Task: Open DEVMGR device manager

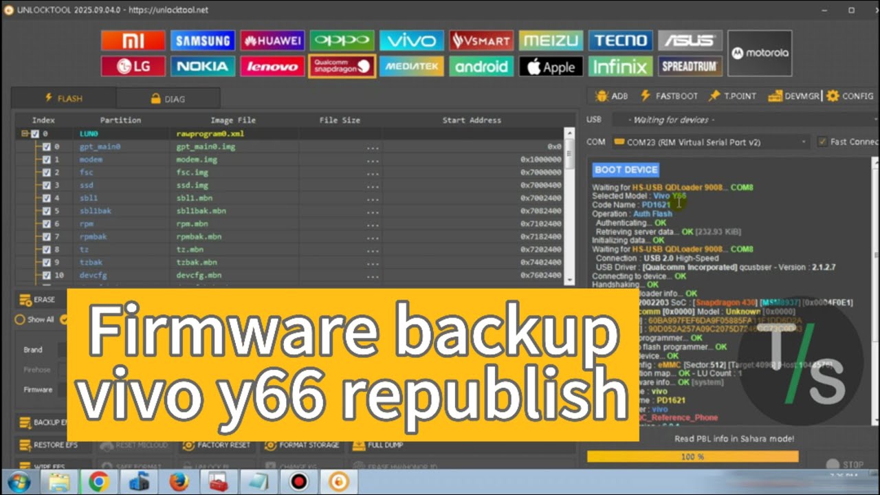Action: (x=794, y=96)
